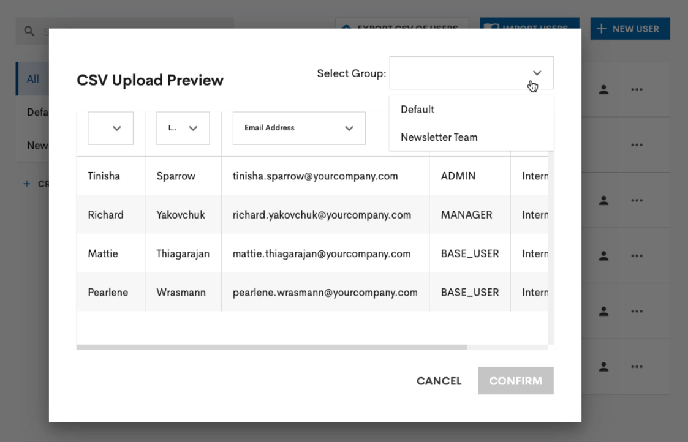Image resolution: width=688 pixels, height=442 pixels.
Task: Click the person icon in the bottom user row
Action: 603,367
